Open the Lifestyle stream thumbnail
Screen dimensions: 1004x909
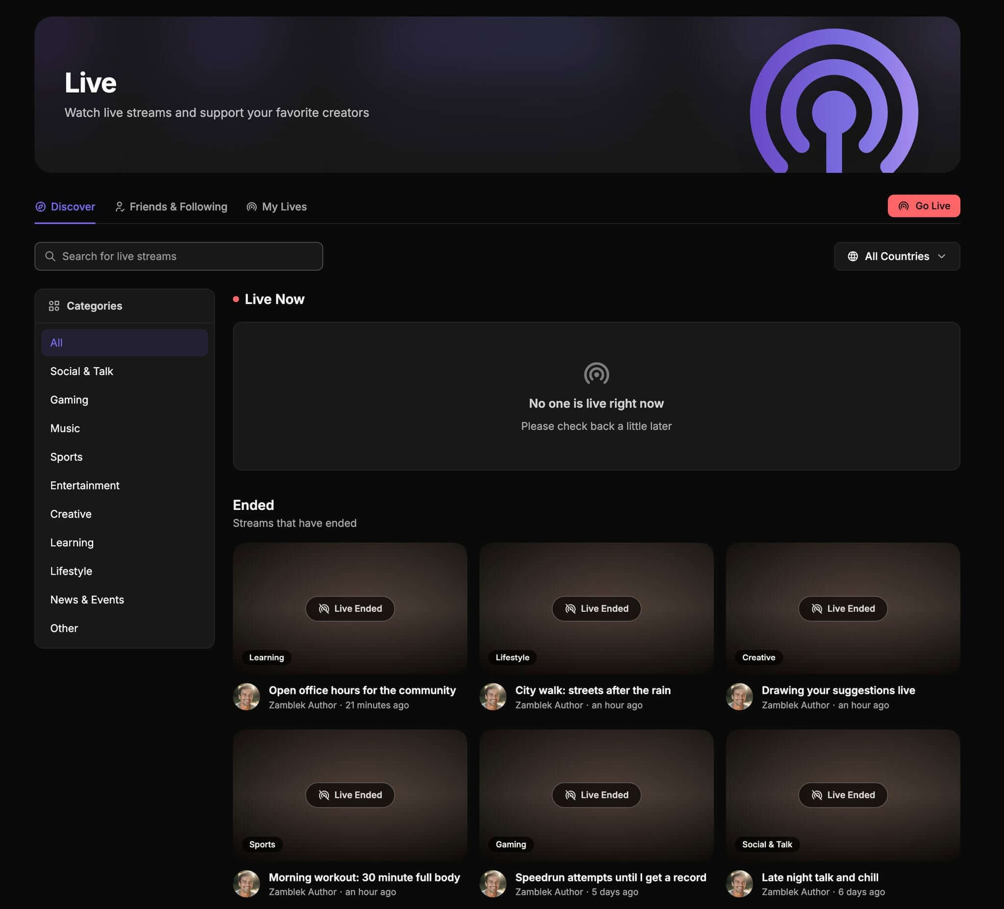pos(596,608)
